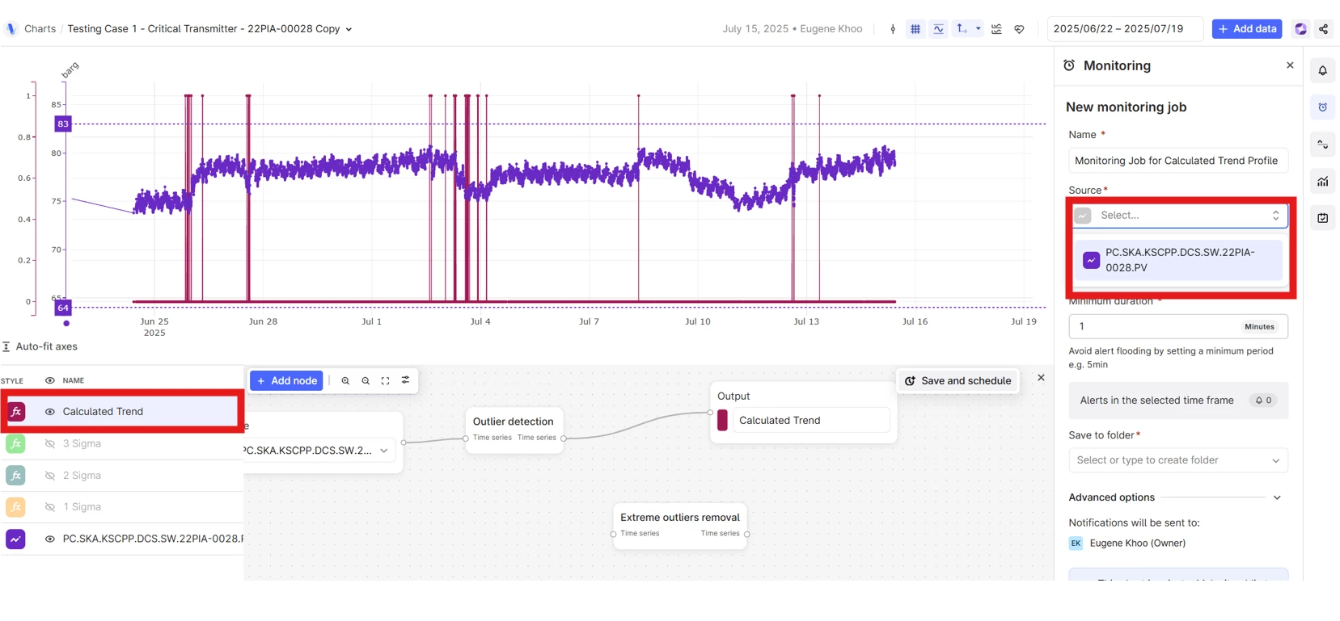Toggle the gridlines icon in top toolbar
Image resolution: width=1340 pixels, height=621 pixels.
point(915,29)
